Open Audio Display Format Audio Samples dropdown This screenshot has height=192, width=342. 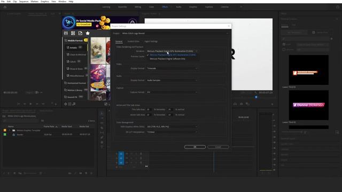pyautogui.click(x=172, y=81)
